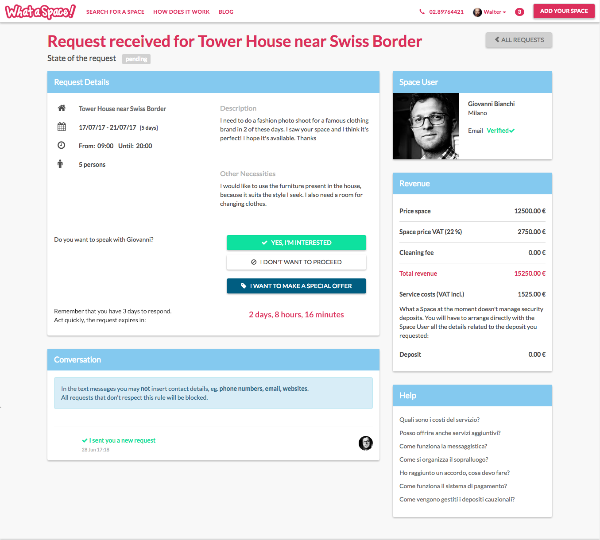
Task: Open the Walter user dropdown menu
Action: pyautogui.click(x=489, y=12)
